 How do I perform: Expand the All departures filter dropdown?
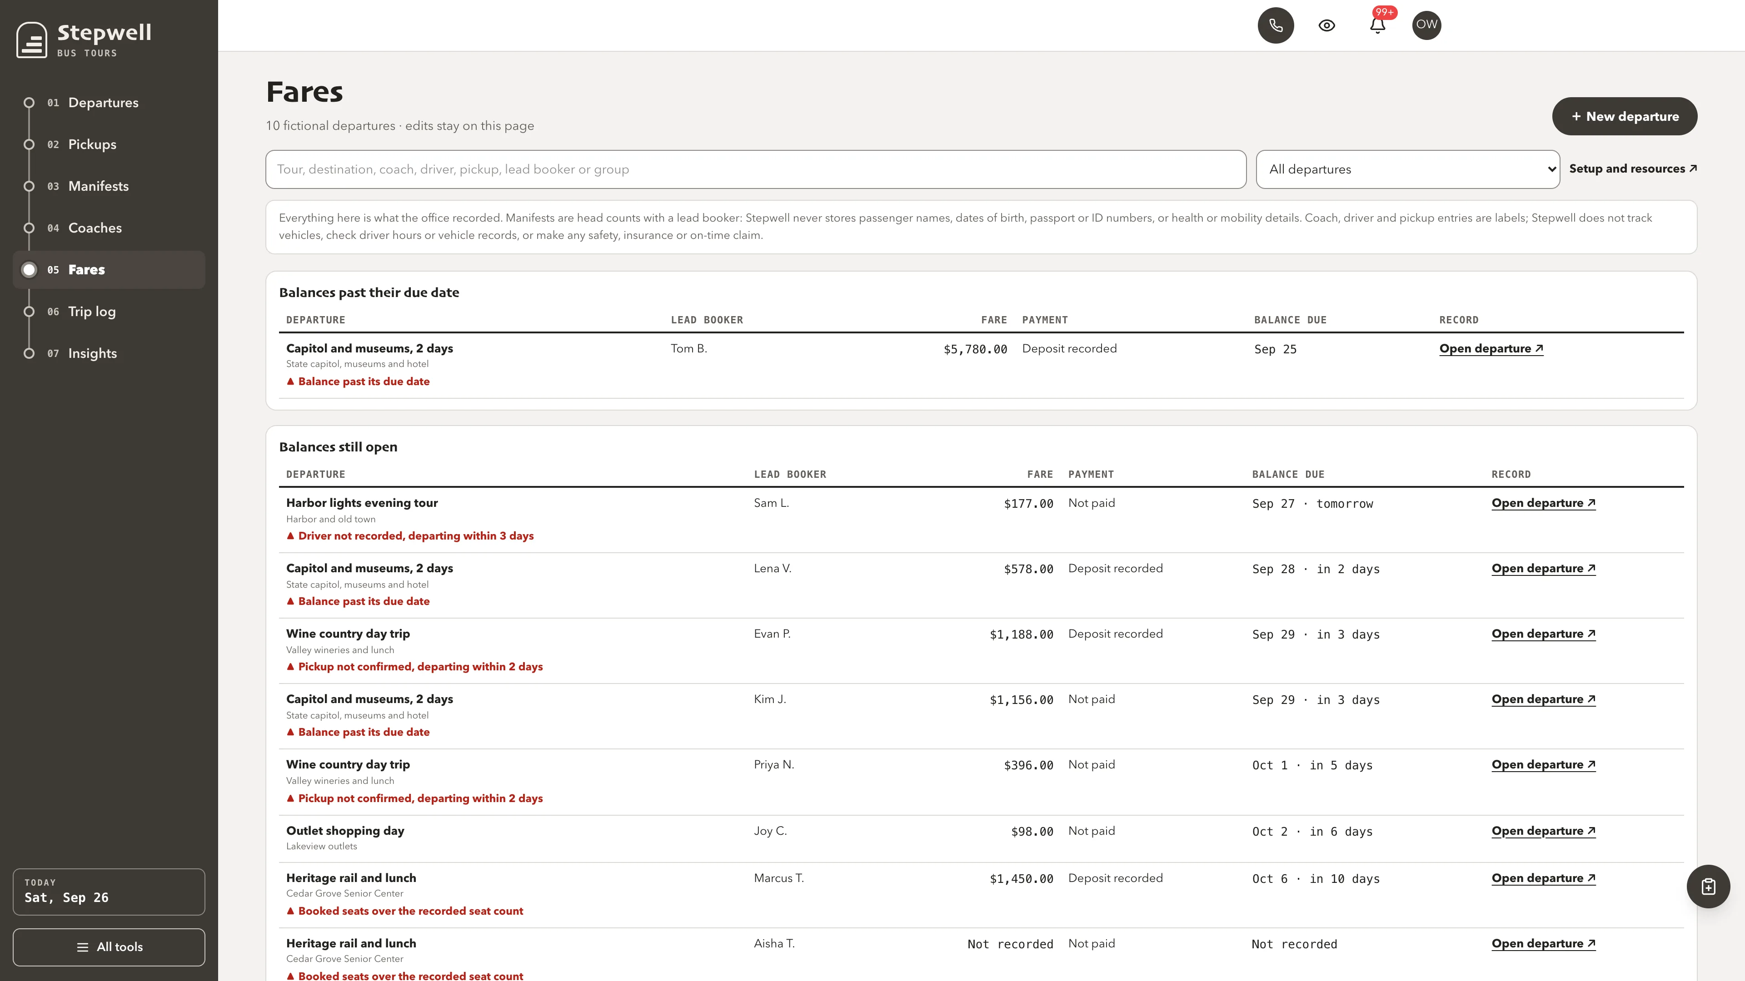(x=1408, y=169)
